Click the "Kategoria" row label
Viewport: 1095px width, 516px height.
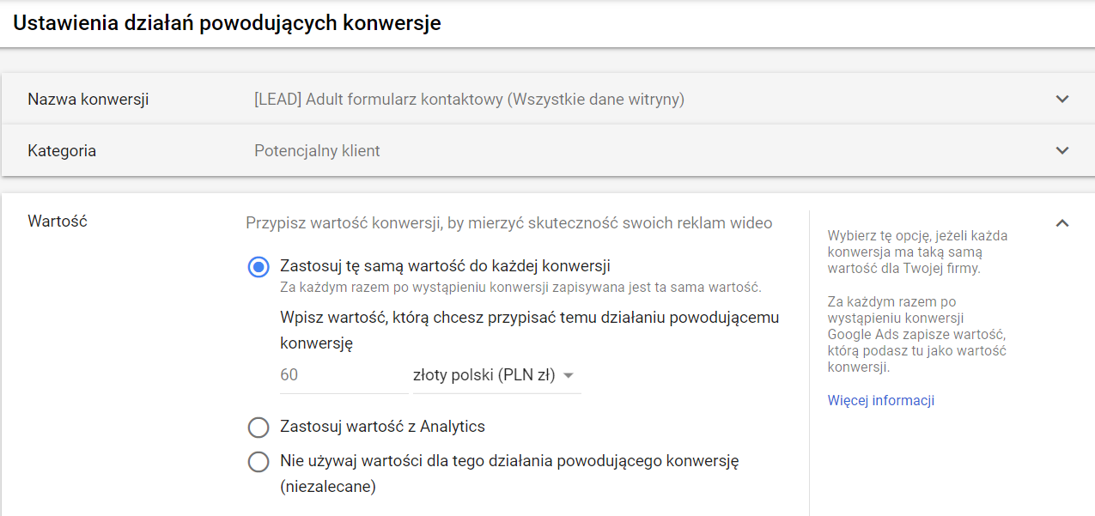pos(62,150)
